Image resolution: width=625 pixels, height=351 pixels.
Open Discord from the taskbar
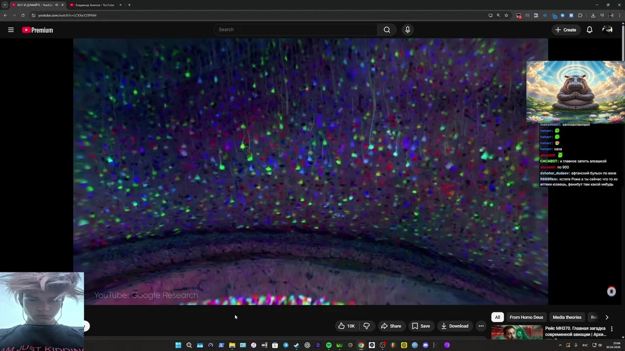tap(425, 345)
